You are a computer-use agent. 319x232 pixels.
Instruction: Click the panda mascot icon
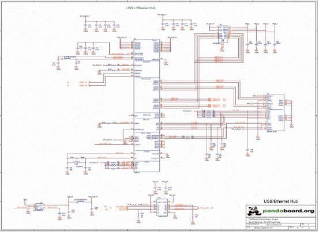[254, 211]
